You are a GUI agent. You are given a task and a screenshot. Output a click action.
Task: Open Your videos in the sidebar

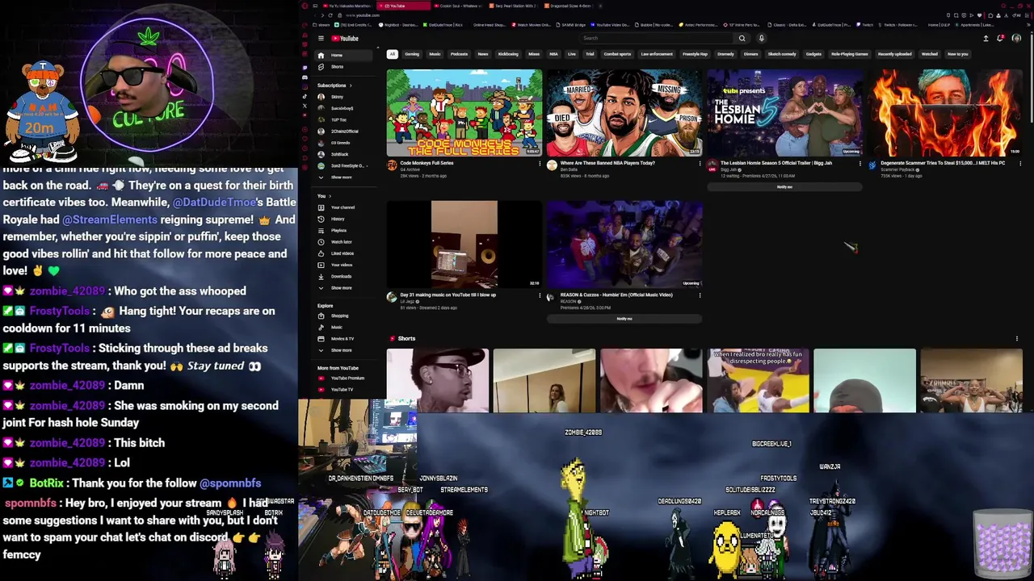coord(345,265)
